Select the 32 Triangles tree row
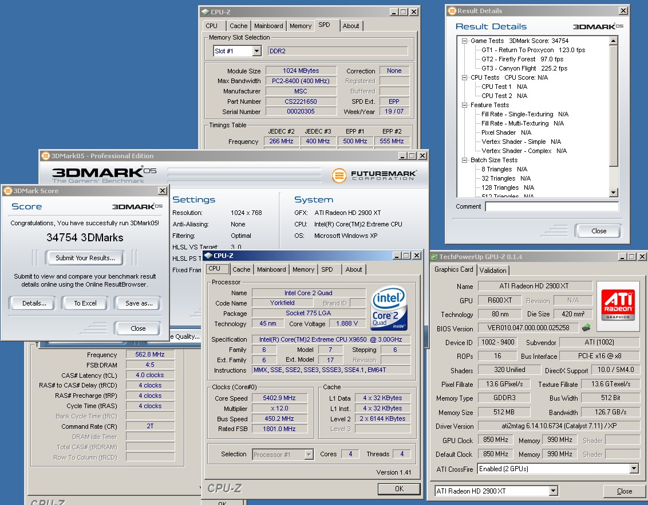 tap(506, 178)
